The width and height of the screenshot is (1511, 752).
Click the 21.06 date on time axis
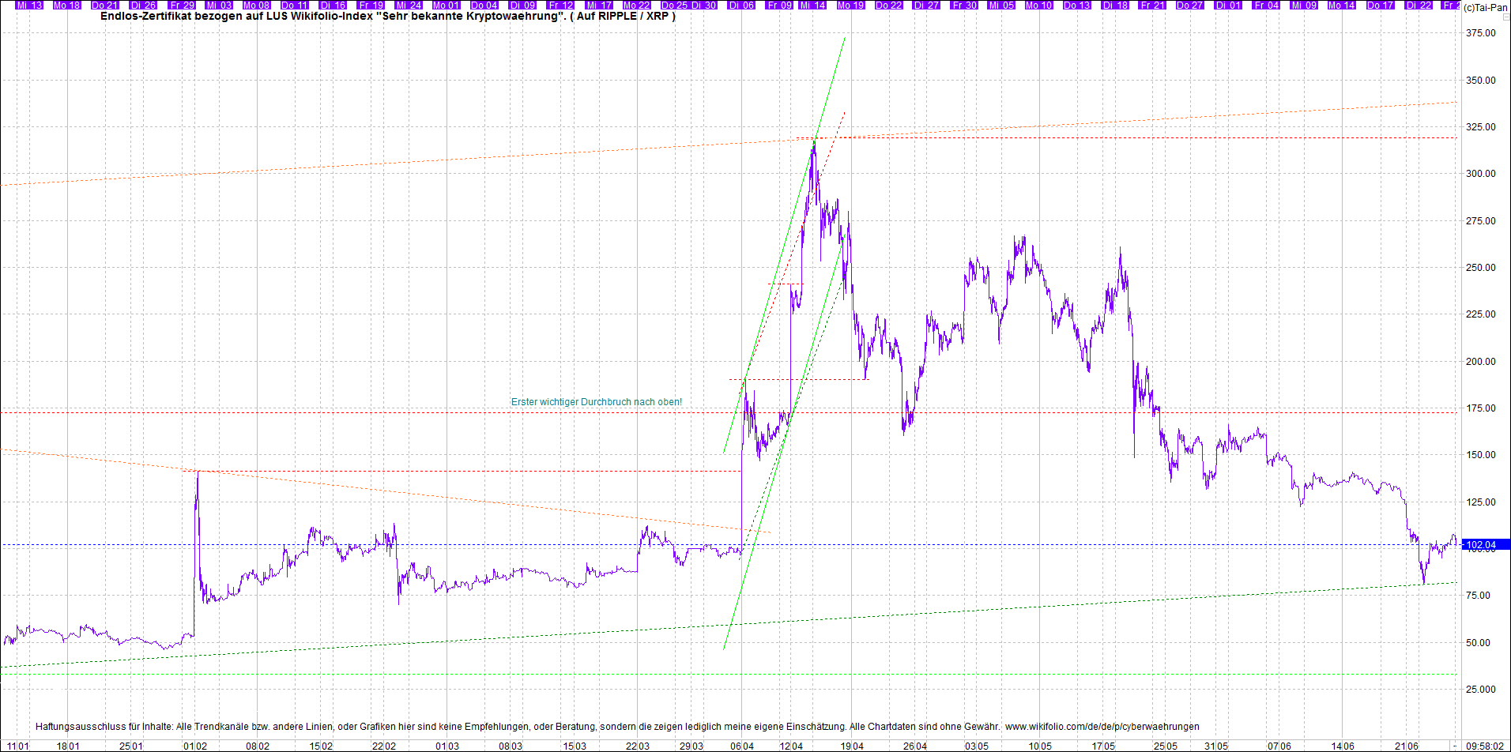coord(1406,746)
